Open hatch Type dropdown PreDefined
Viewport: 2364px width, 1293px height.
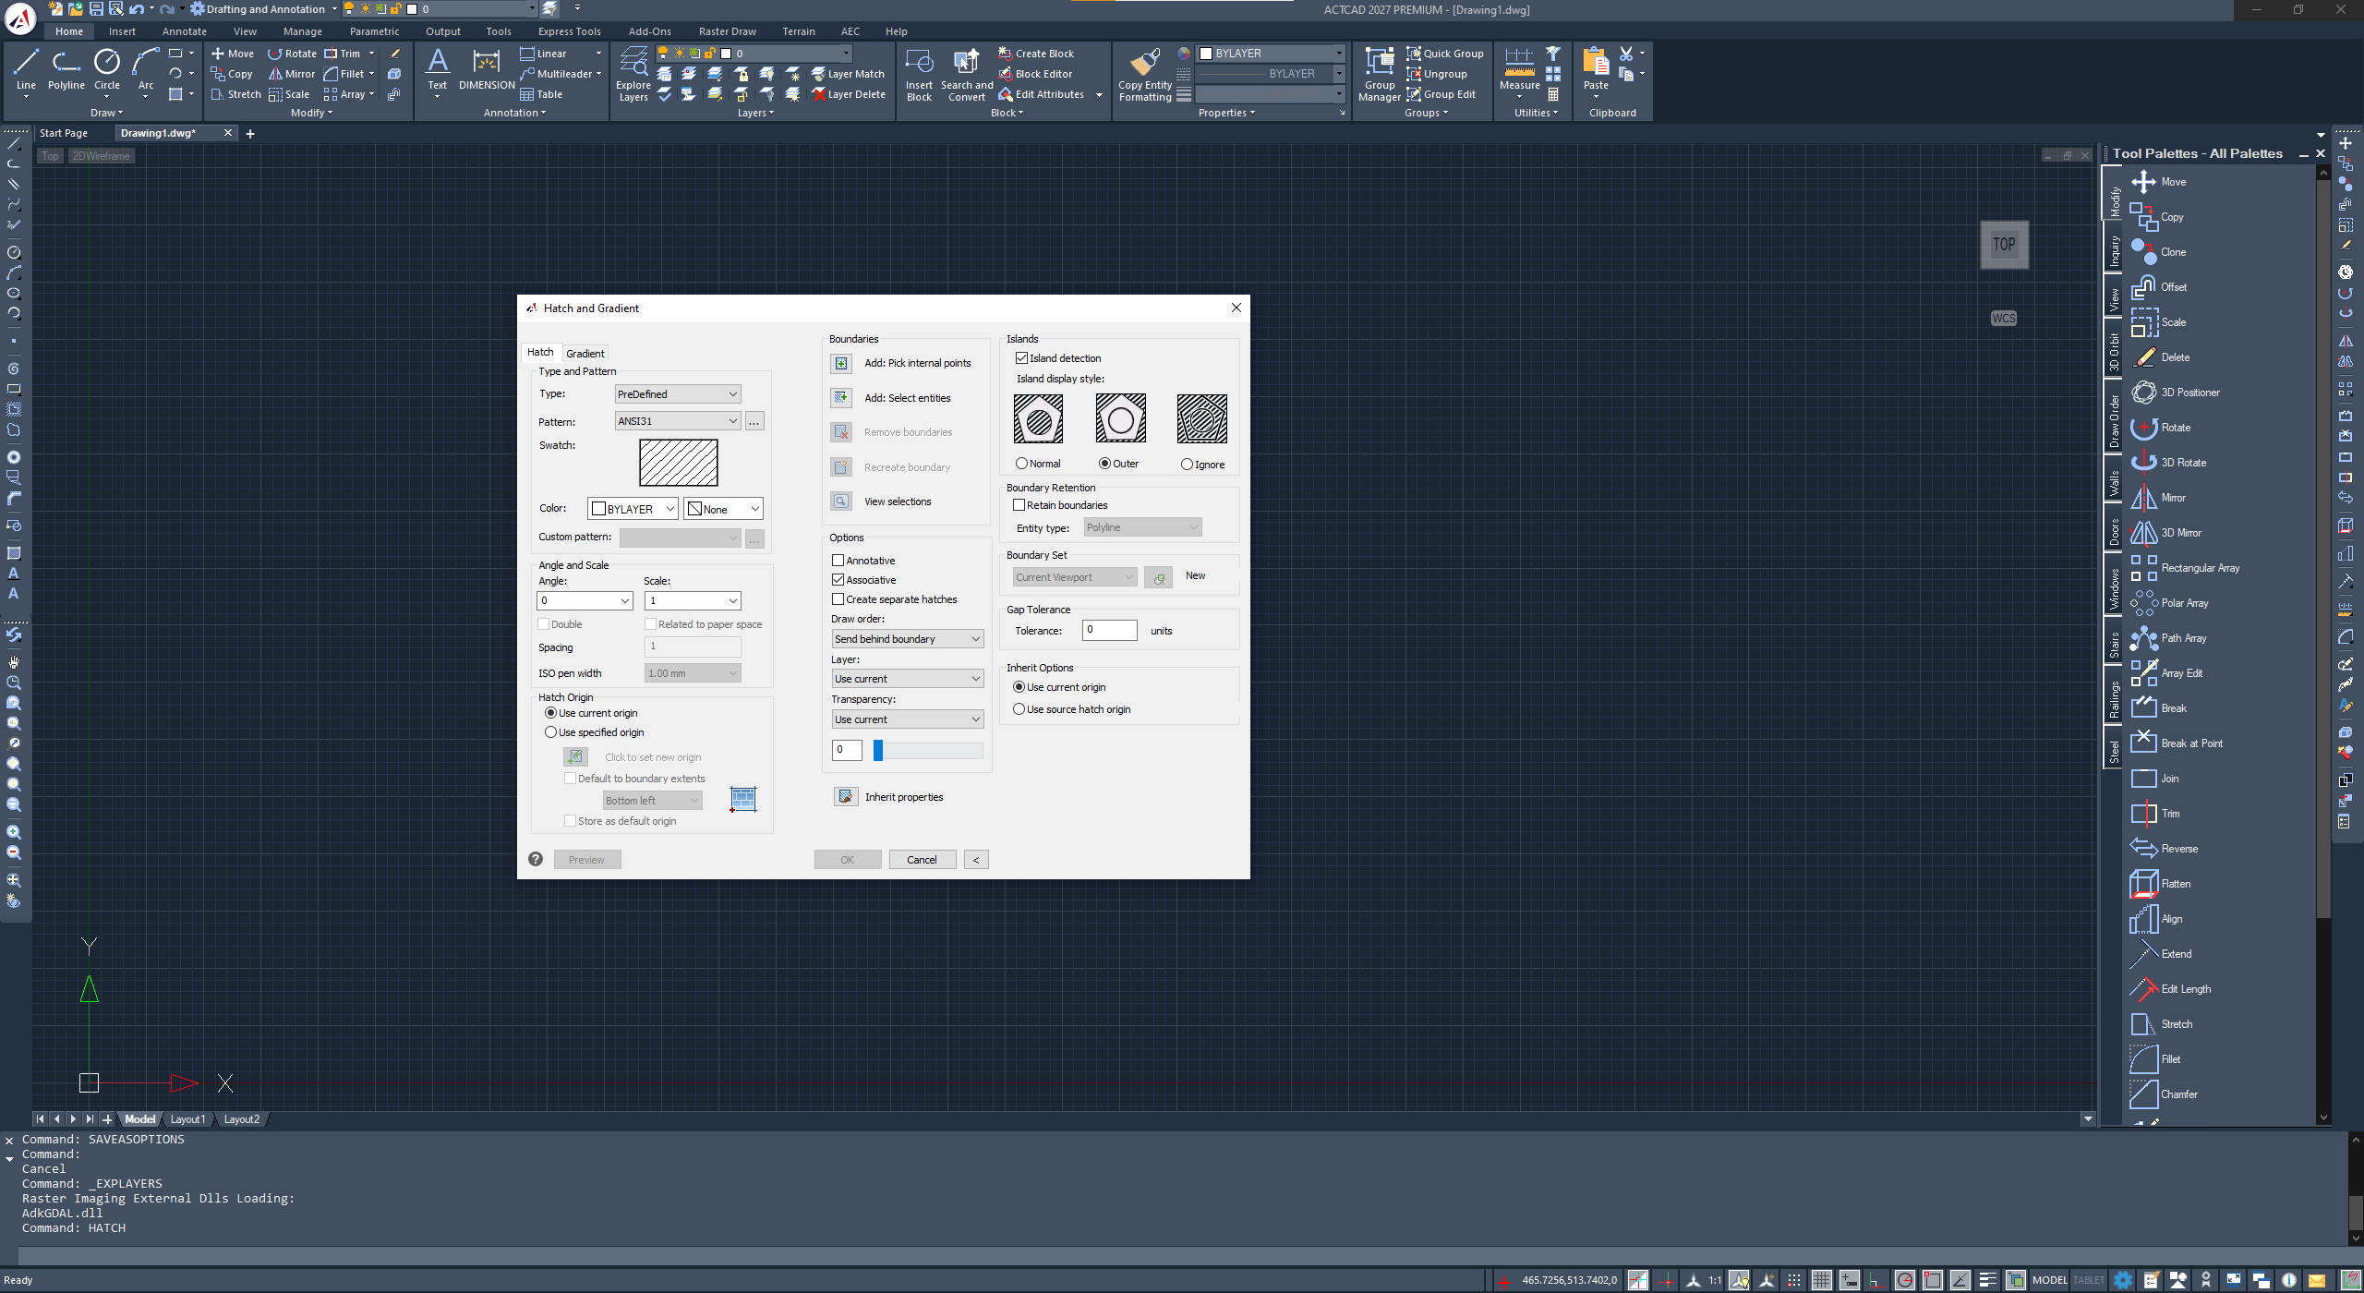(678, 394)
